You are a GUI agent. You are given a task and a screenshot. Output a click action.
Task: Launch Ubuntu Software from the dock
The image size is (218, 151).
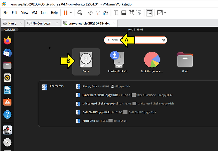(x=7, y=102)
